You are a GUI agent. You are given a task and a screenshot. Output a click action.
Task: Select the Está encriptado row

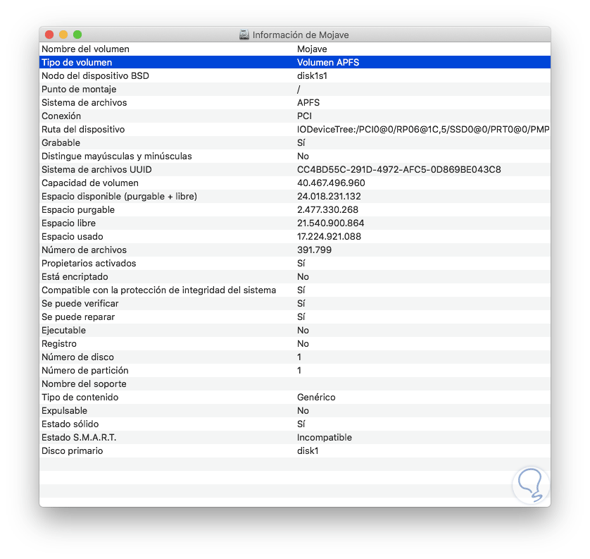[76, 277]
